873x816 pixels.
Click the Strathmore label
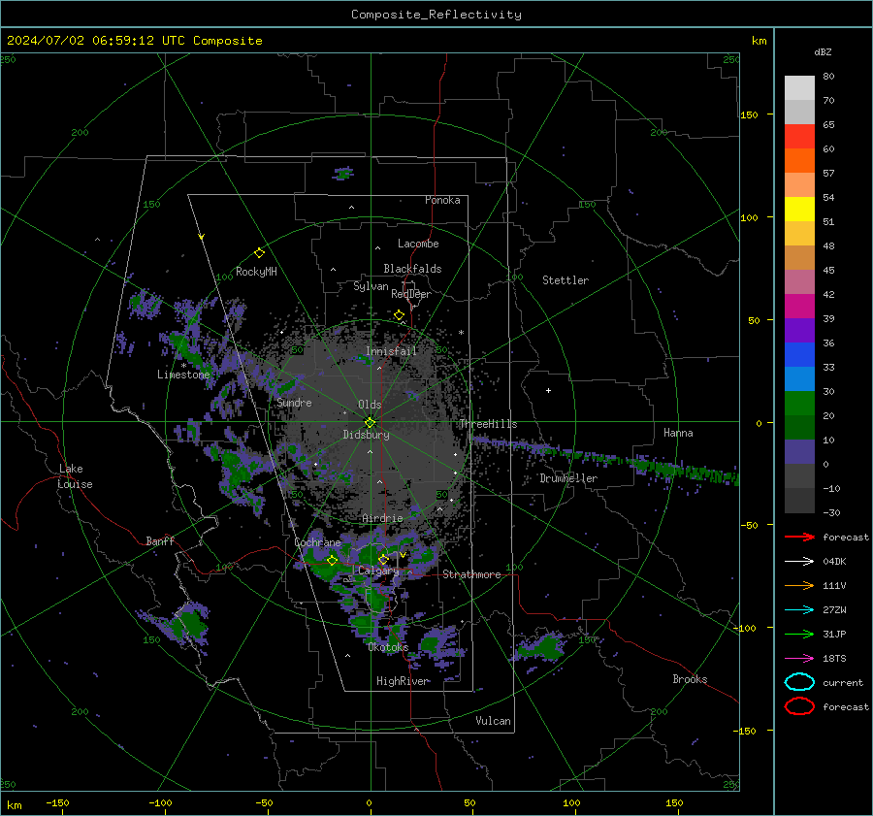[471, 574]
